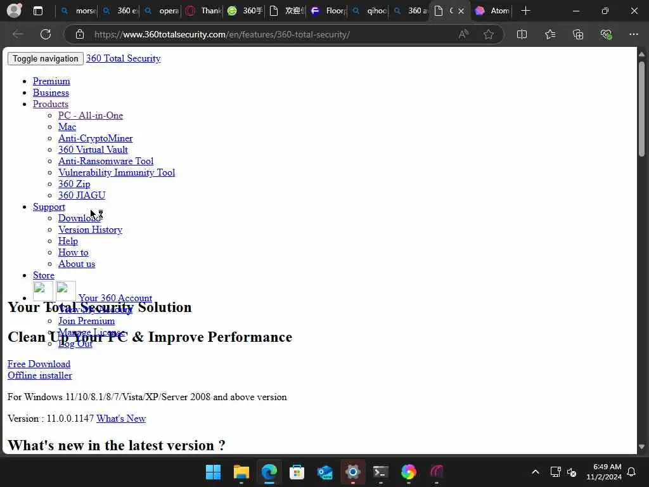649x487 pixels.
Task: Open Vulnerability Immunity Tool link
Action: tap(117, 172)
